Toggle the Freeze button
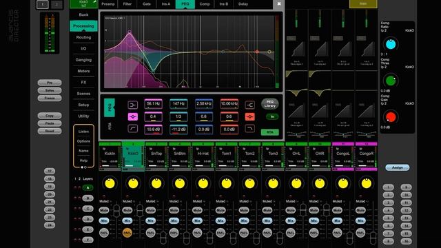 [50, 98]
